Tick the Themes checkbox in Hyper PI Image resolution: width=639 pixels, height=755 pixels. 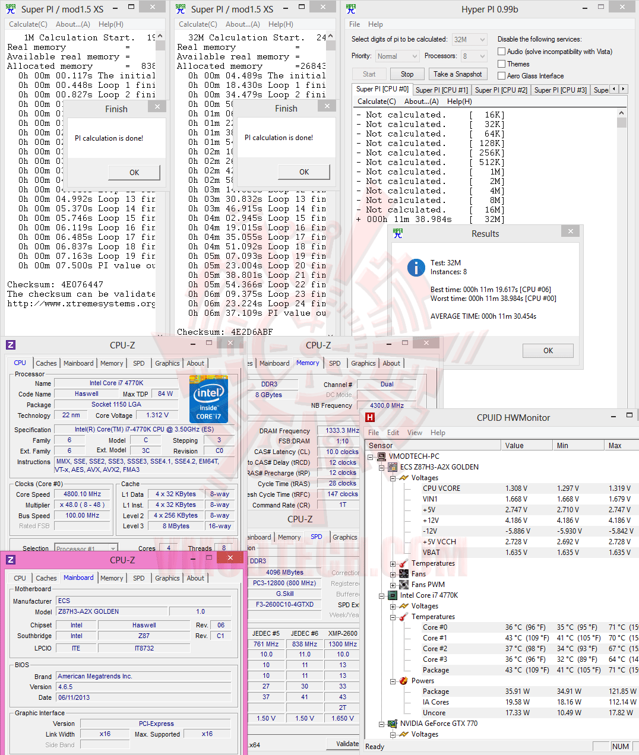tap(502, 64)
